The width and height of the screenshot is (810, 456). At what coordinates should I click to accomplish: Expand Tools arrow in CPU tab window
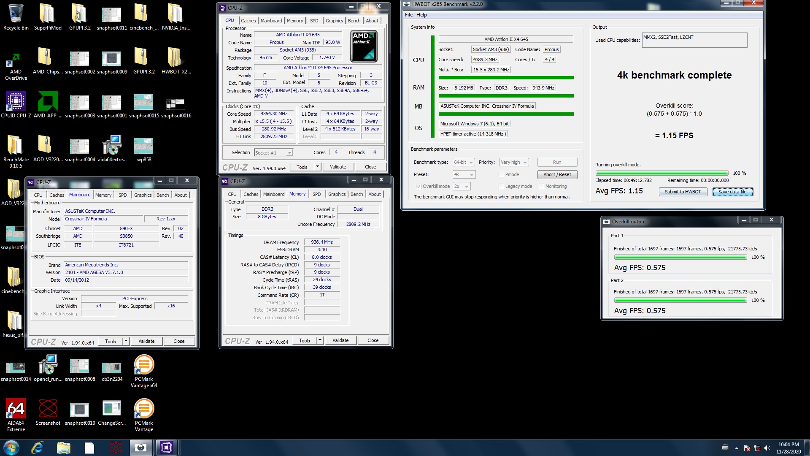(x=317, y=167)
